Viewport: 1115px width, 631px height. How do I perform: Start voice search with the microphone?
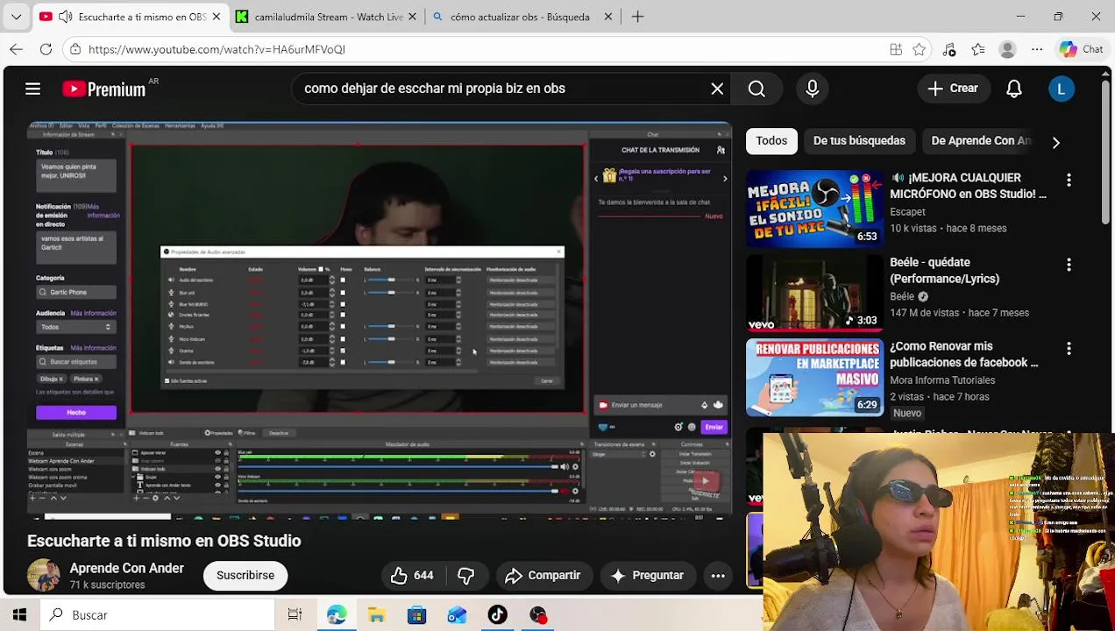point(812,89)
